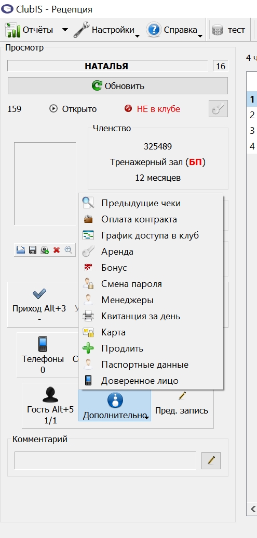Viewport: 257px width, 538px height.
Task: Click the number 16 field
Action: 221,66
